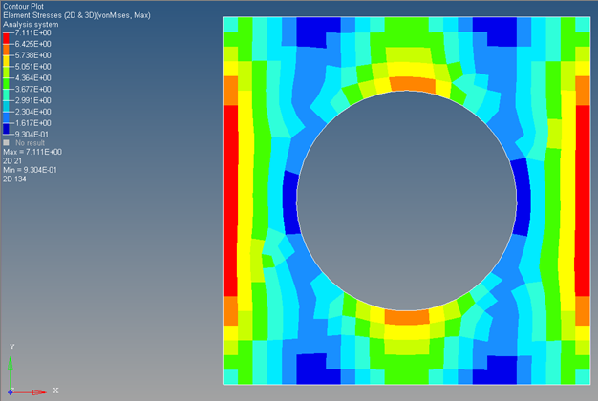The width and height of the screenshot is (598, 401).
Task: Click the legend value 4.364E+00
Action: point(31,78)
